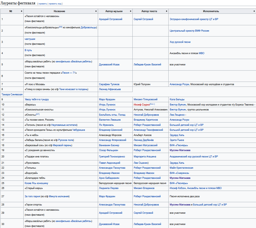This screenshot has height=228, width=256.
Task: Sort table by № column arrow
Action: pos(21,11)
